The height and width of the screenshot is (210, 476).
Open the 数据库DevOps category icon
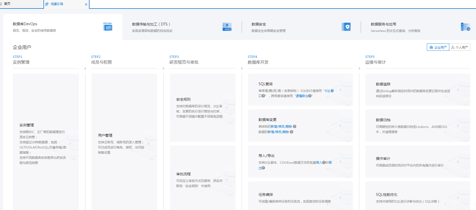(x=108, y=27)
